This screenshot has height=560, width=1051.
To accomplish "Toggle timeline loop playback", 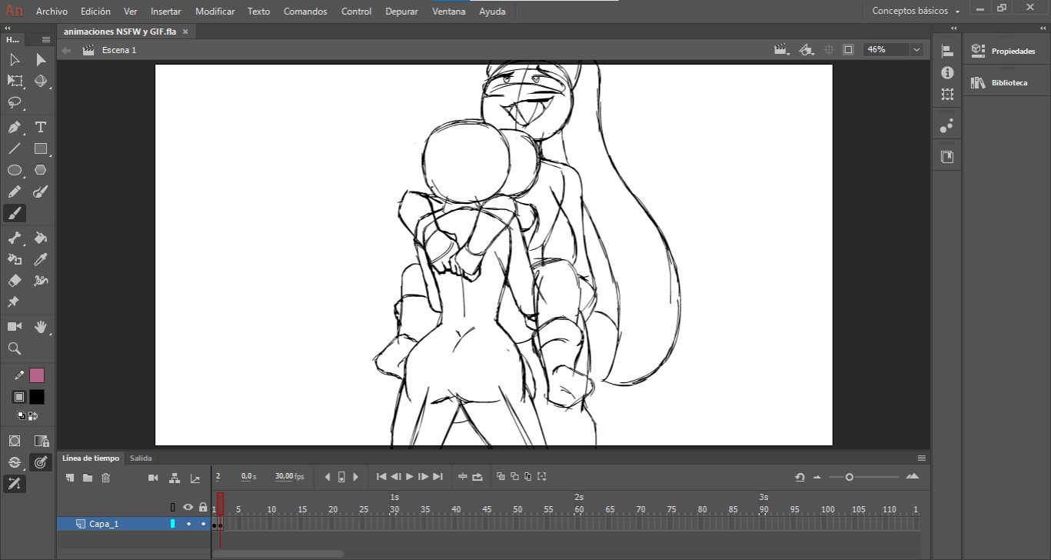I will [x=477, y=477].
